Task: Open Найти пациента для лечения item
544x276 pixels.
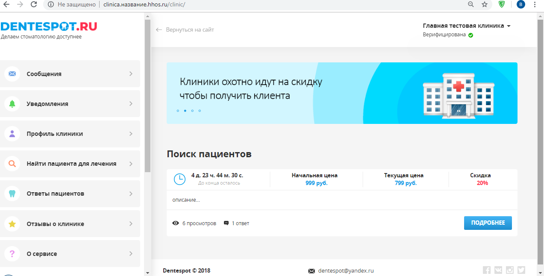Action: coord(70,164)
